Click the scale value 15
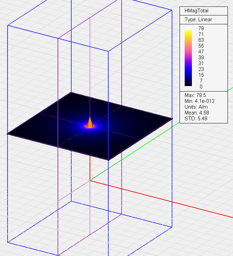 click(x=201, y=75)
